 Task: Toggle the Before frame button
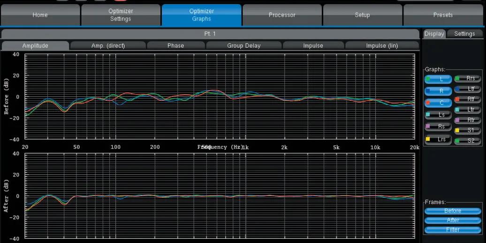click(453, 211)
